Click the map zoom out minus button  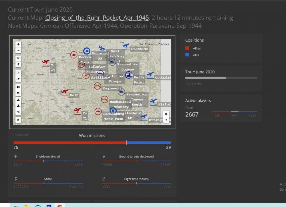click(18, 50)
